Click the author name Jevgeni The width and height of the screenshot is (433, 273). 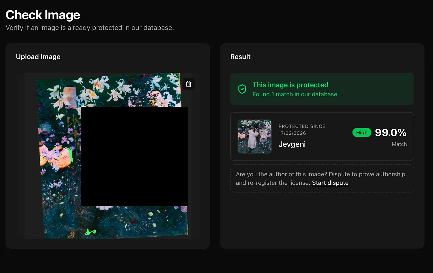[292, 144]
